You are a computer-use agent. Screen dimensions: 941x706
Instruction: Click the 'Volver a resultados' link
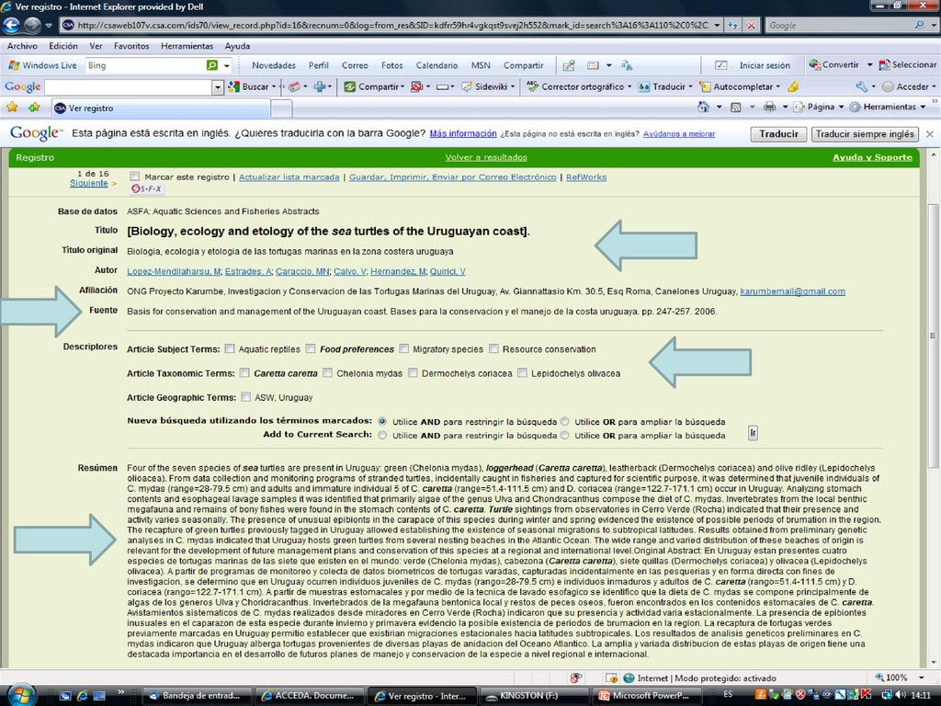pos(486,157)
